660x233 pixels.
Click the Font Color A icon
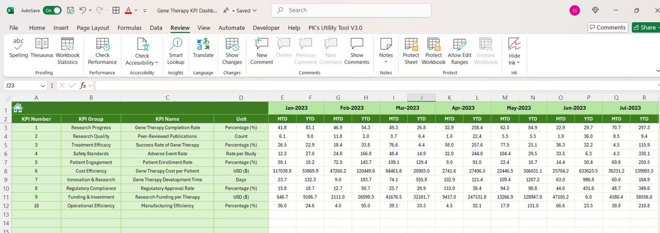pos(128,10)
